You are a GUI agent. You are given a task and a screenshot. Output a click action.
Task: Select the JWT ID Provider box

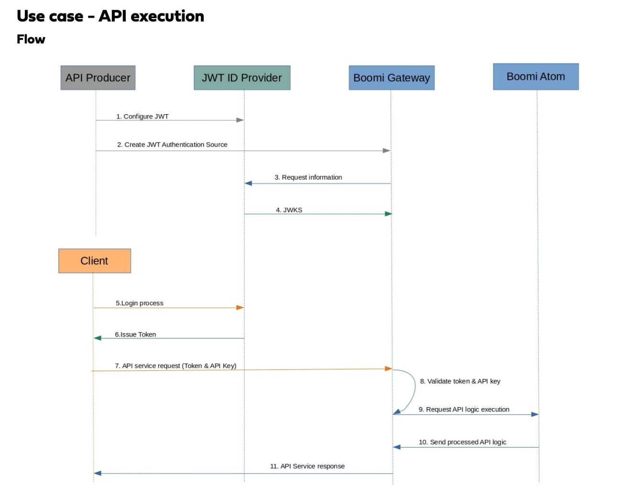point(242,78)
